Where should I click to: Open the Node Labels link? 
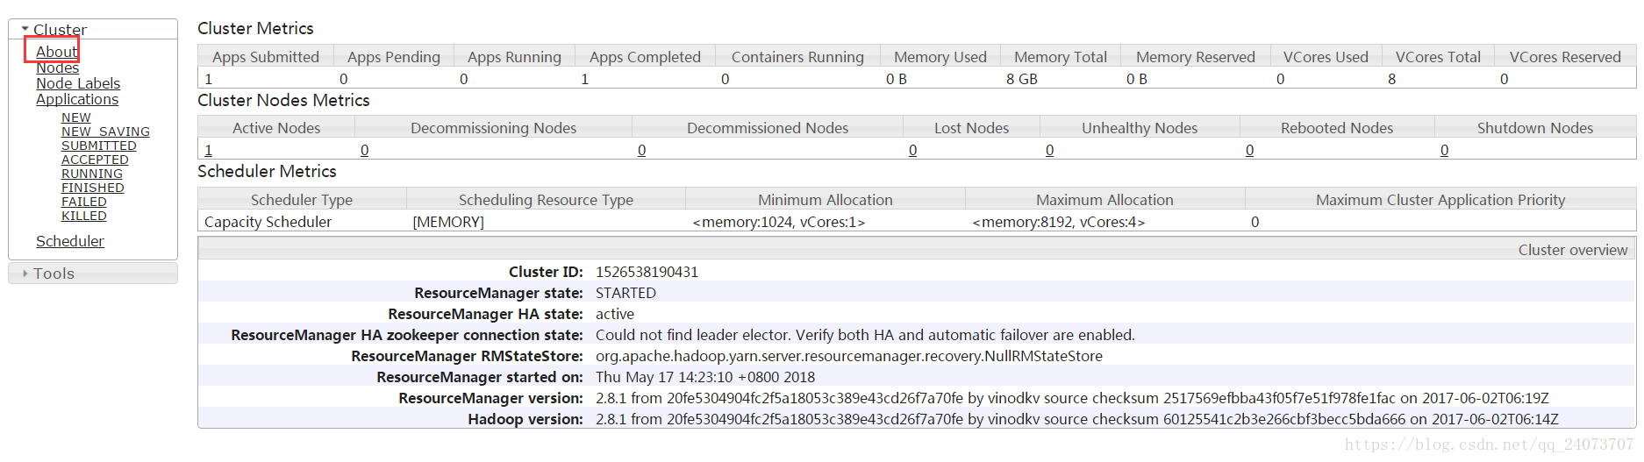click(78, 83)
